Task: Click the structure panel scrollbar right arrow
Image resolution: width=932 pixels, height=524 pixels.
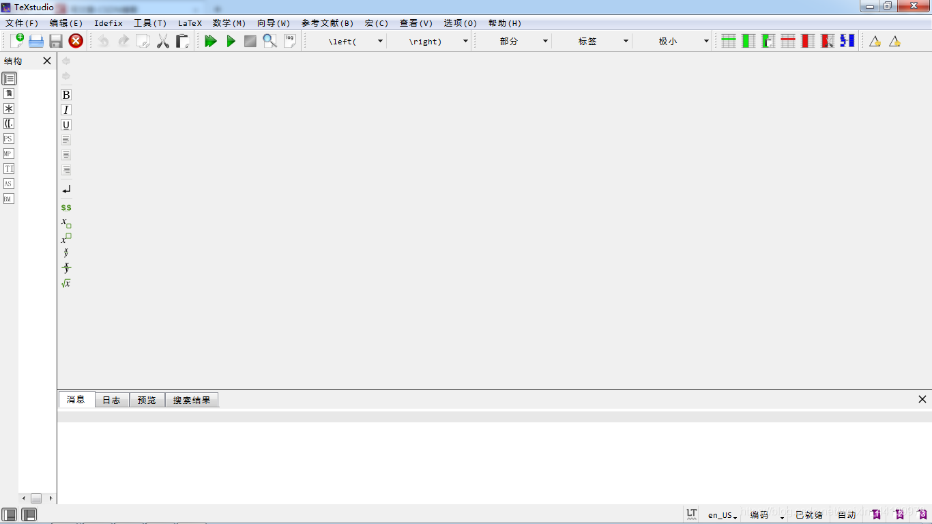Action: pyautogui.click(x=50, y=498)
